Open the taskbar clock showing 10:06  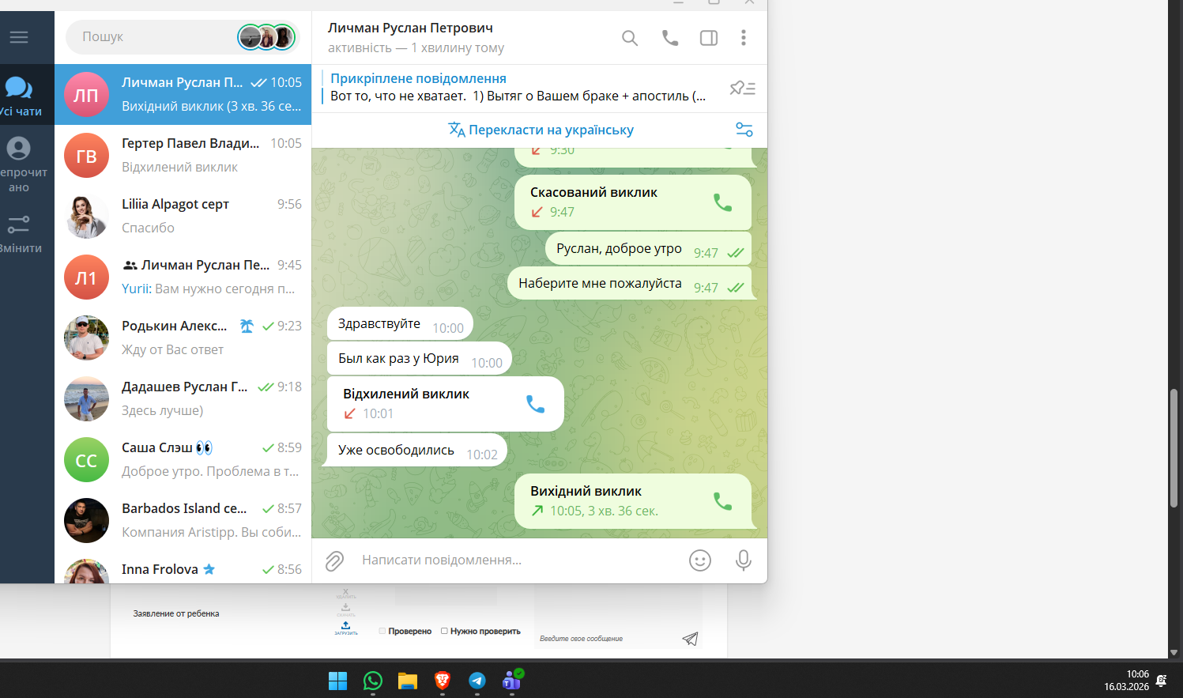(x=1127, y=681)
